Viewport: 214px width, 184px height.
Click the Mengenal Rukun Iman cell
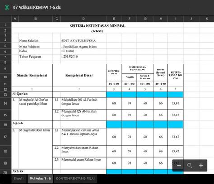(34, 130)
